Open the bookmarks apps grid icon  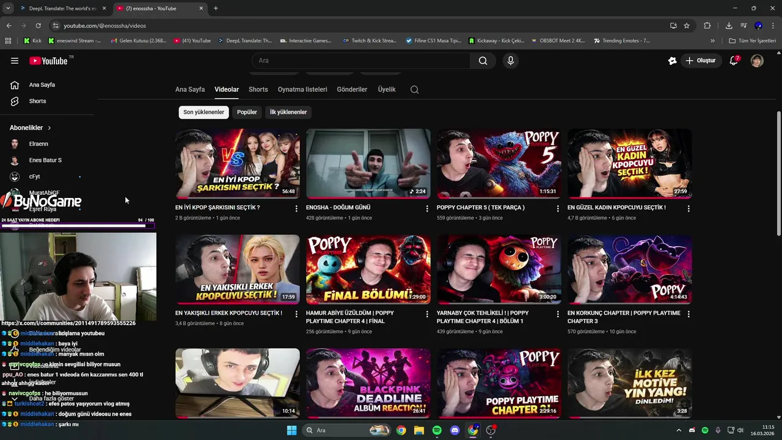(x=8, y=41)
